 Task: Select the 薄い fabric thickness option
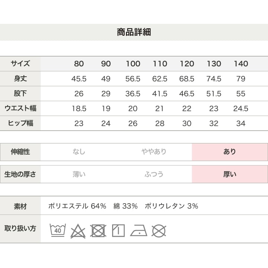point(79,174)
